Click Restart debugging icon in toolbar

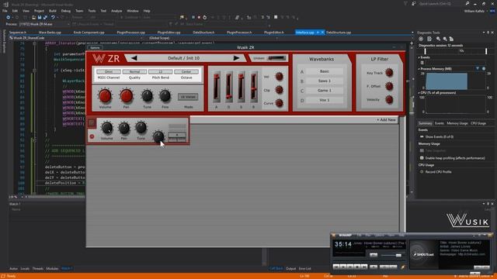point(205,17)
